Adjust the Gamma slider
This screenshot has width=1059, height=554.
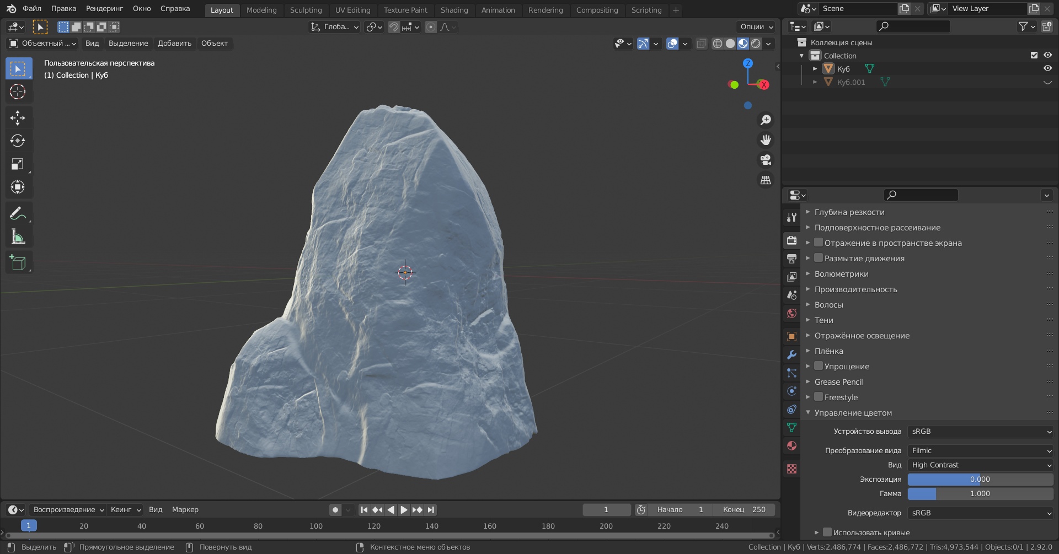981,493
